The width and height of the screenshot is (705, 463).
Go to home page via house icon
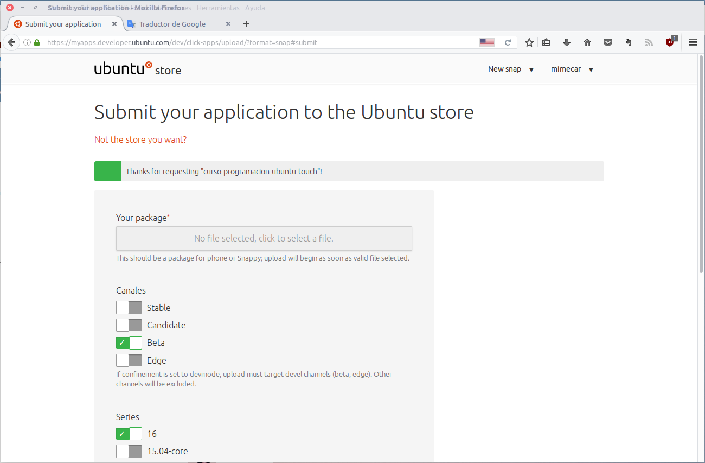pyautogui.click(x=587, y=42)
